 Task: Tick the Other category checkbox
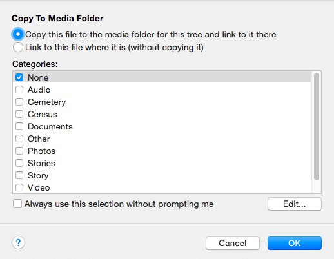pos(19,139)
